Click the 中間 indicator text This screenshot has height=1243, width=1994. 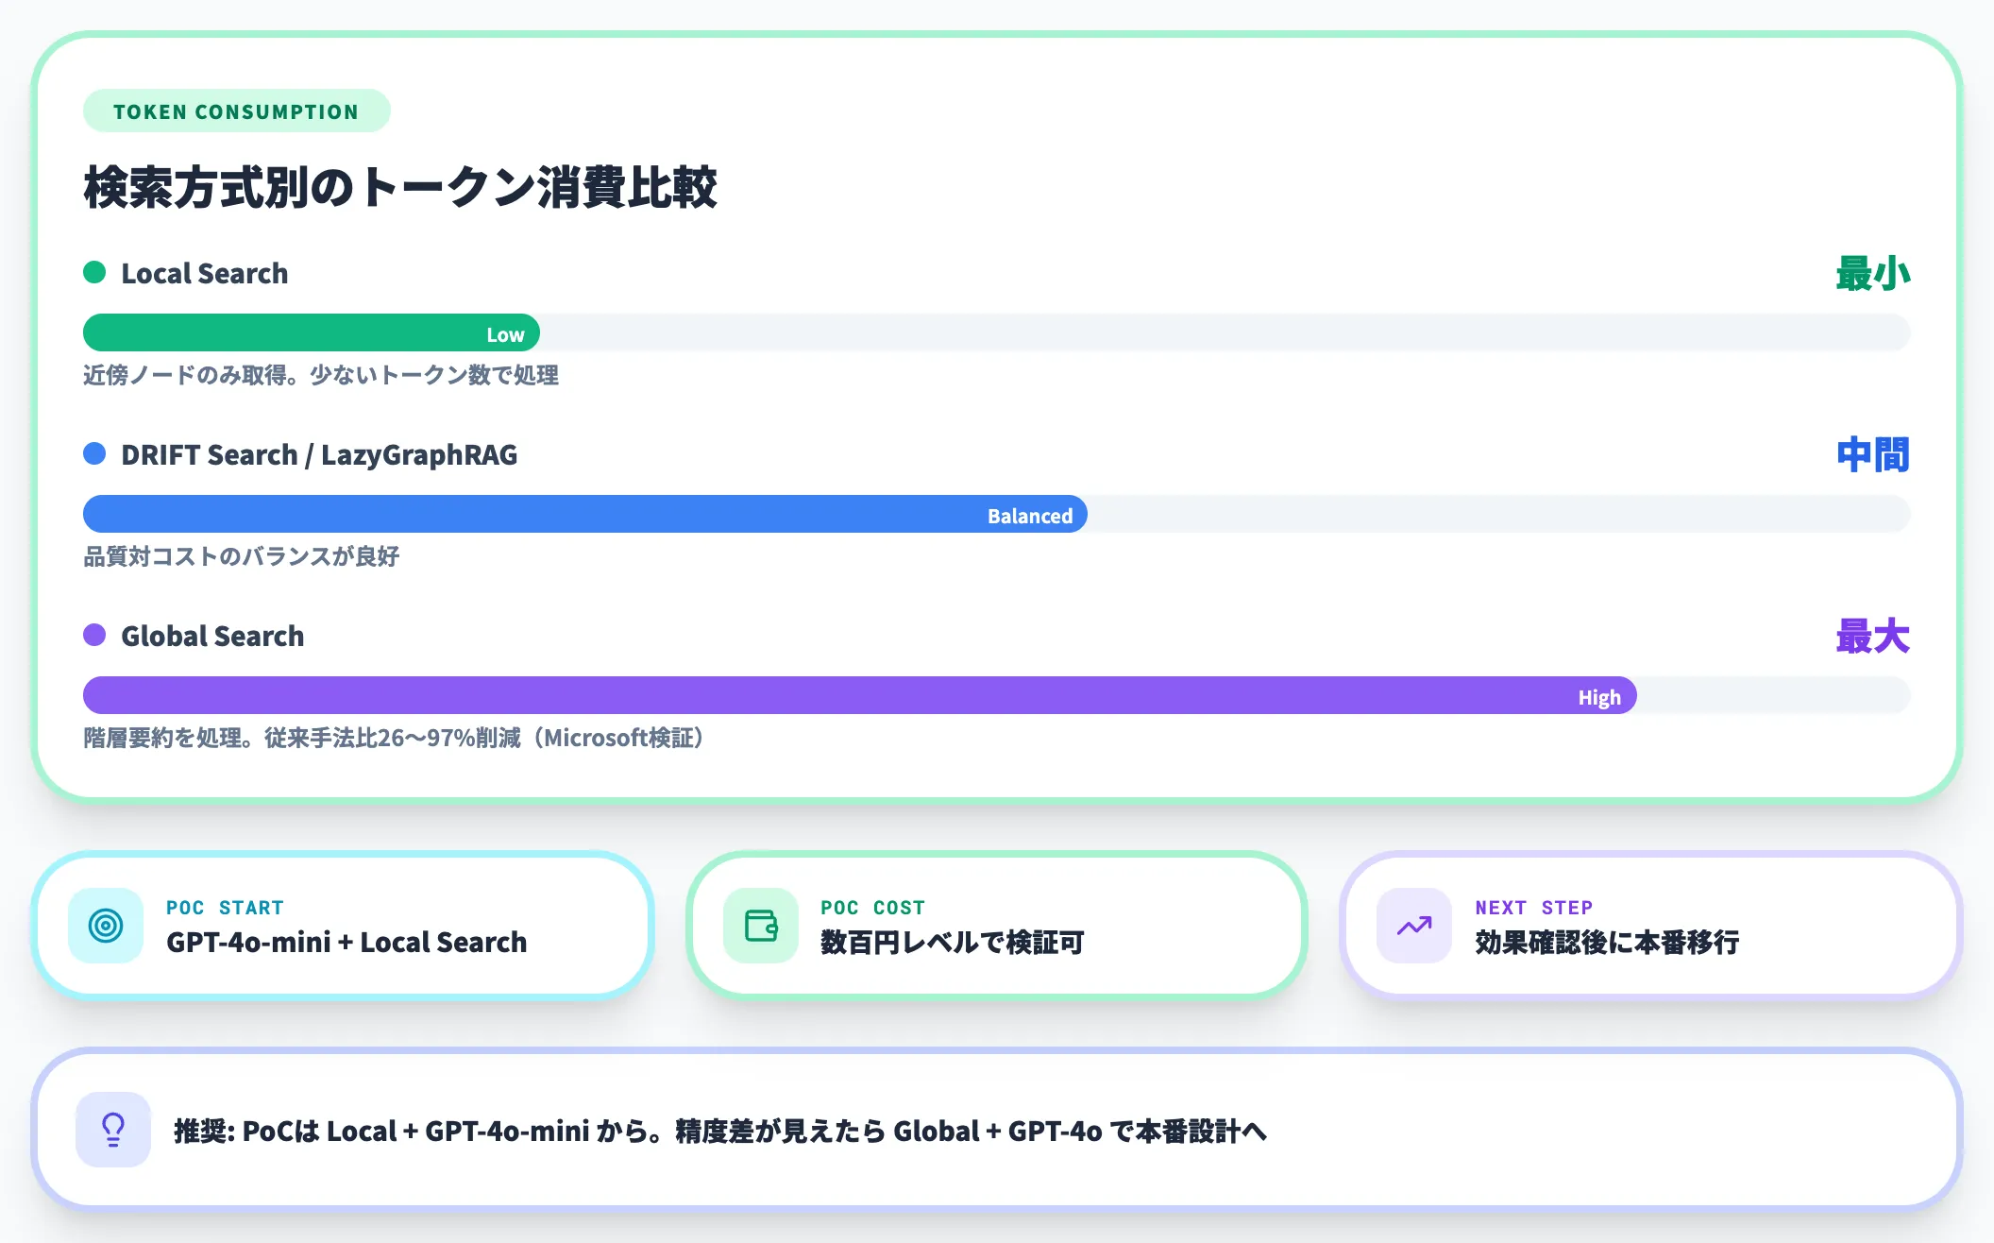pyautogui.click(x=1873, y=455)
